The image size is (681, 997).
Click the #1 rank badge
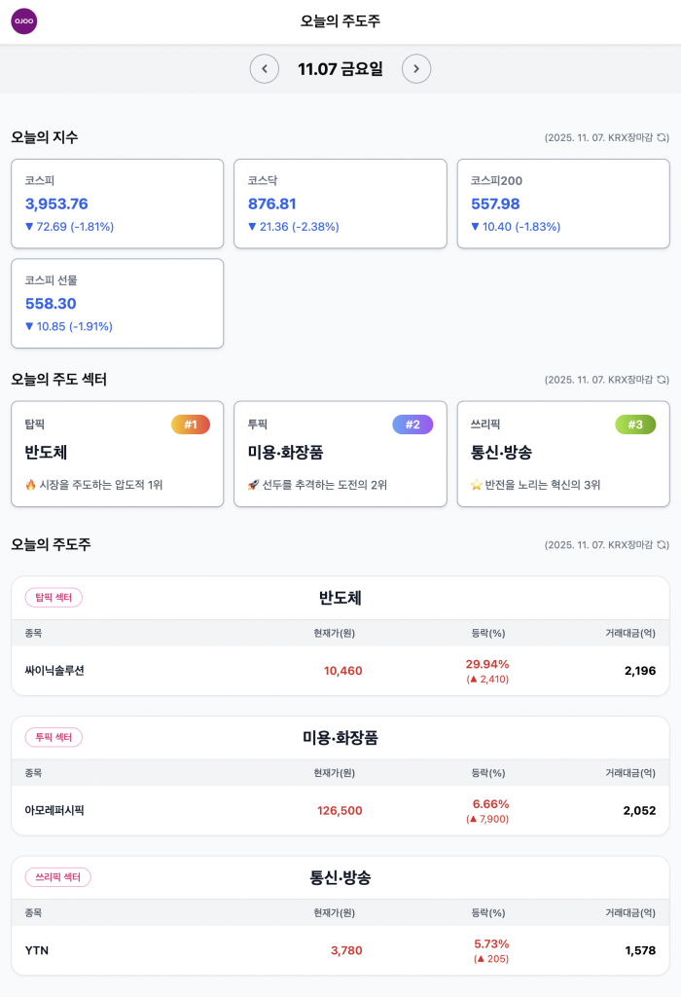pyautogui.click(x=191, y=425)
